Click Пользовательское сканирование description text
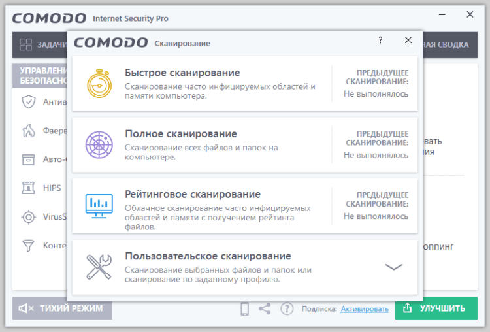Image resolution: width=490 pixels, height=332 pixels. click(x=218, y=274)
